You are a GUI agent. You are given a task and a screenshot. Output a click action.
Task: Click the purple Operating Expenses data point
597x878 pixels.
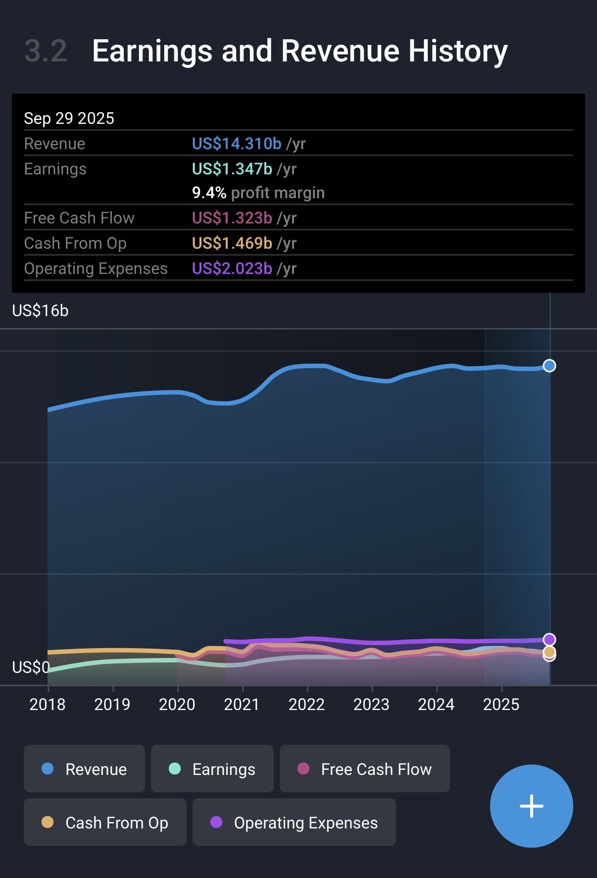coord(549,640)
